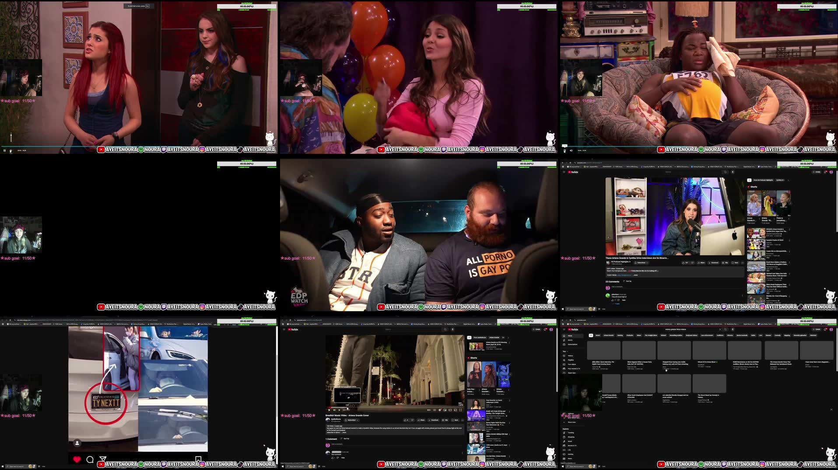Make the Breathin' player fullscreen
The height and width of the screenshot is (470, 838).
pos(460,410)
